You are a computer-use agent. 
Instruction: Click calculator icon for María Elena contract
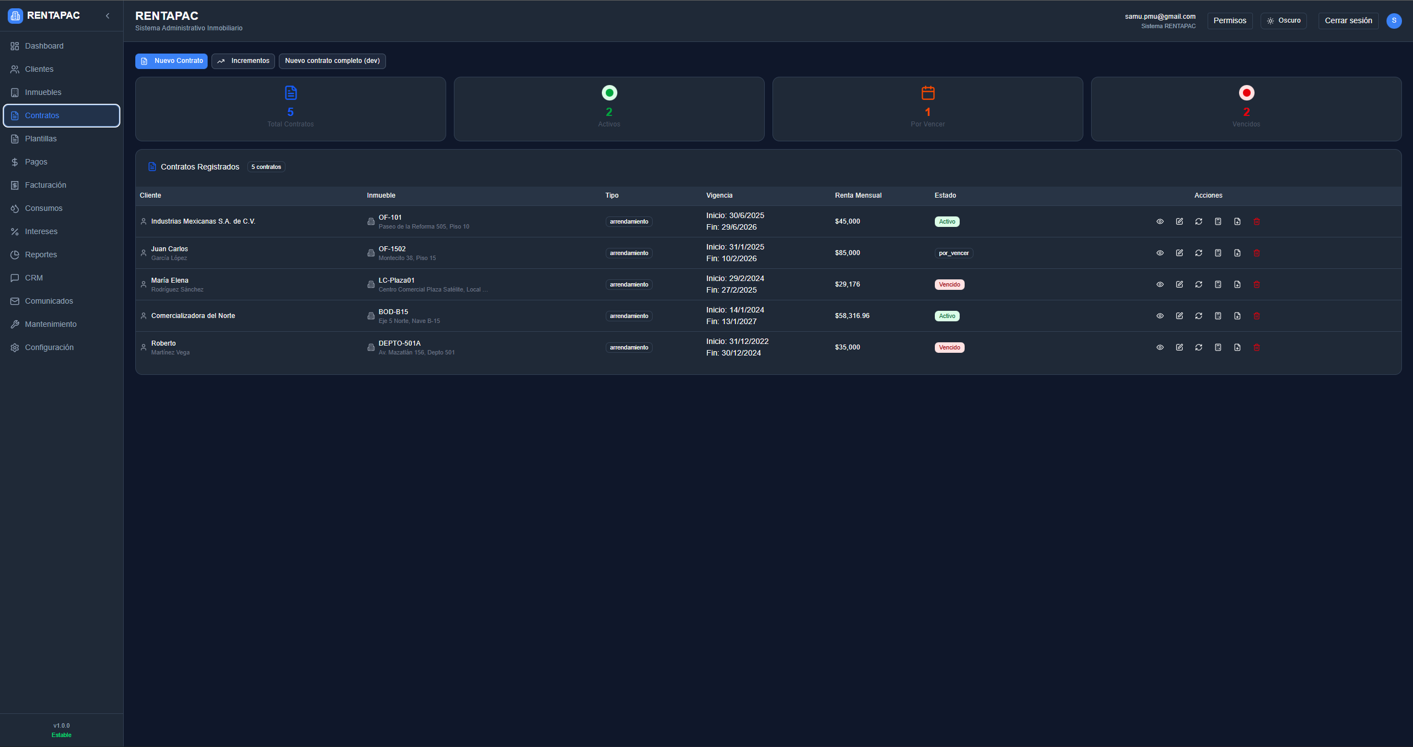click(1218, 284)
